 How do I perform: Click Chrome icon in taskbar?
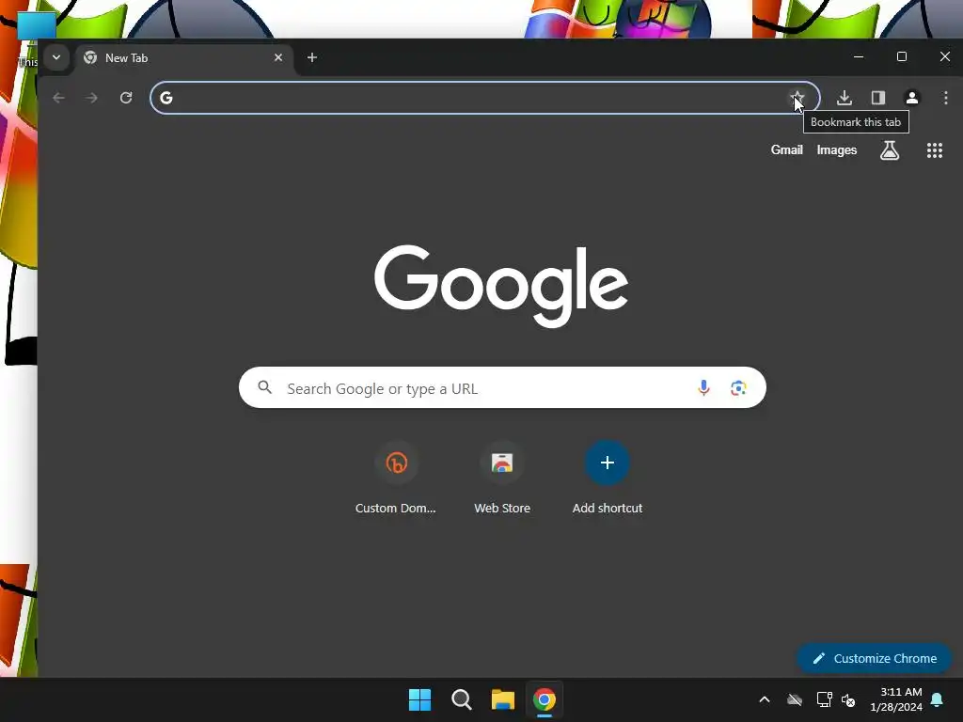coord(545,699)
